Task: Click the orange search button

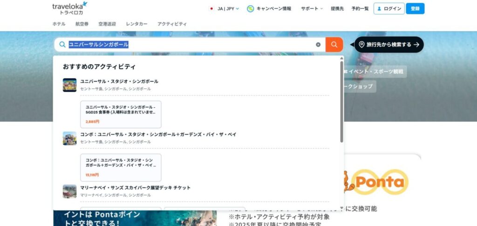Action: (334, 45)
